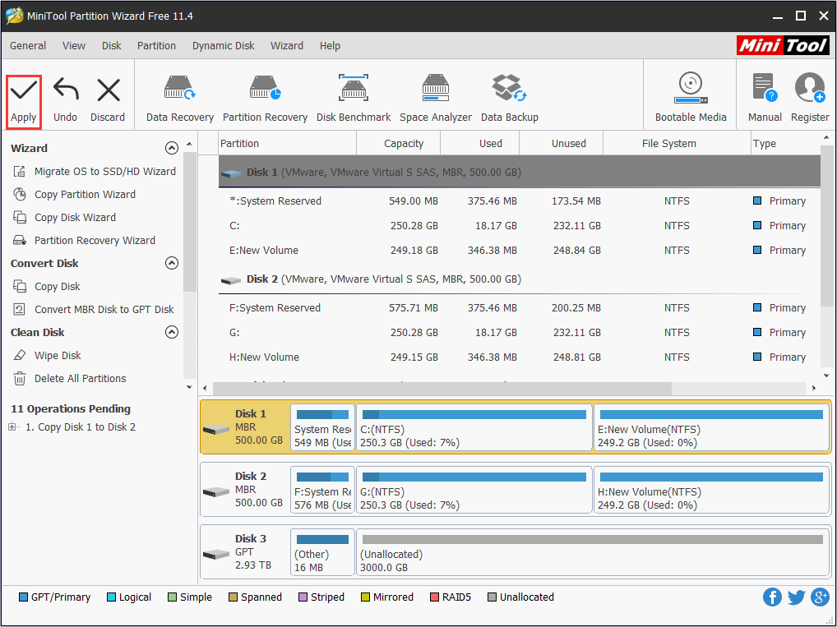Launch Partition Recovery from toolbar
The image size is (837, 627).
click(265, 90)
